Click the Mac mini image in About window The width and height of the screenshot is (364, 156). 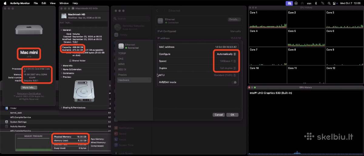pyautogui.click(x=29, y=30)
